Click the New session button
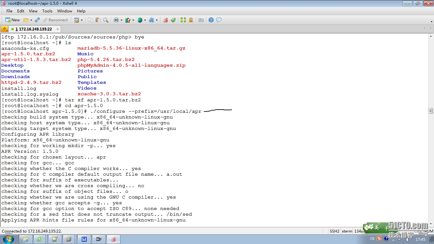This screenshot has width=434, height=244. point(12,20)
